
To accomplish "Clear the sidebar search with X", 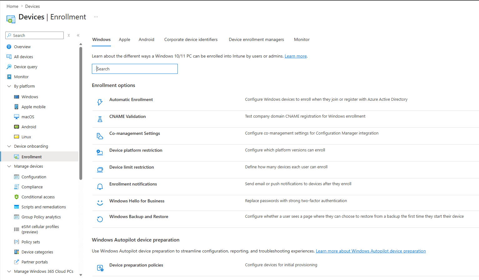I will (69, 35).
